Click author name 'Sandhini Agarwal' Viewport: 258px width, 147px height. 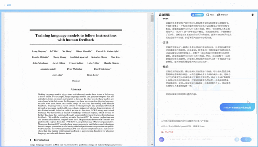tap(79, 57)
